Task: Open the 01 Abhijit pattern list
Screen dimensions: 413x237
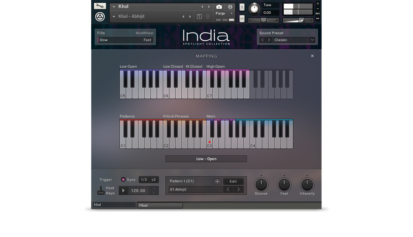Action: pos(196,190)
